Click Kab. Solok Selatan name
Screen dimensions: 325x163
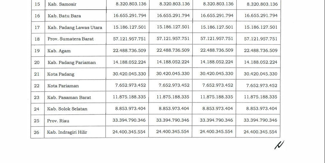coord(67,109)
